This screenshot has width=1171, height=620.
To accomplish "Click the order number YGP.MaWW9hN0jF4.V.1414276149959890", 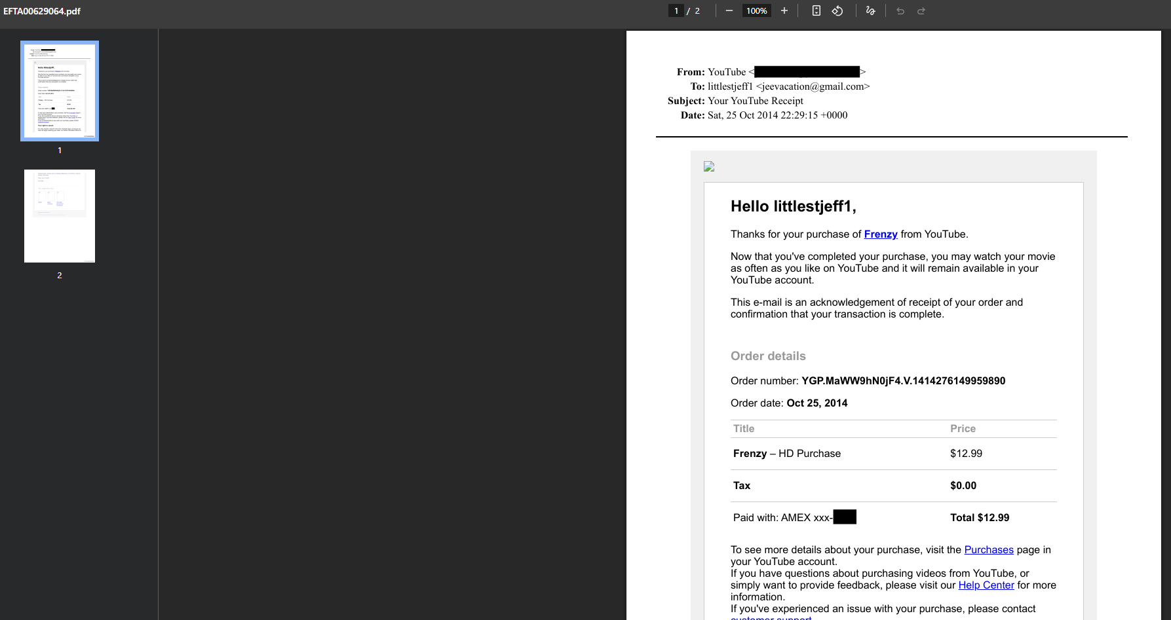I will click(x=904, y=381).
